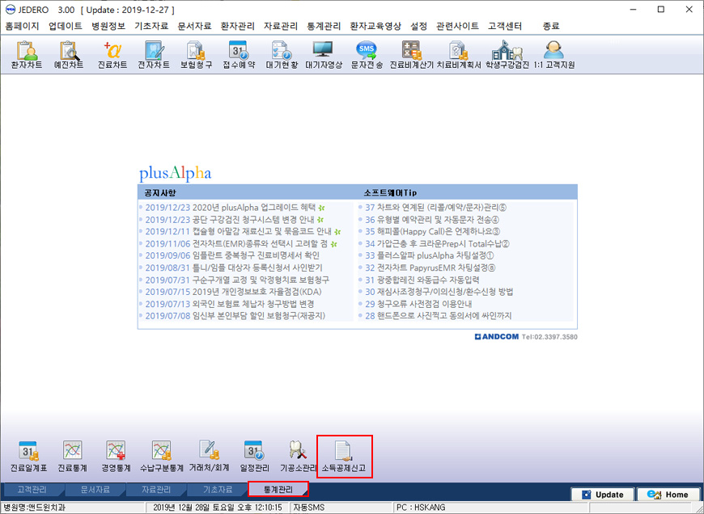
Task: Switch to the 고객관리 bottom tab
Action: [32, 490]
